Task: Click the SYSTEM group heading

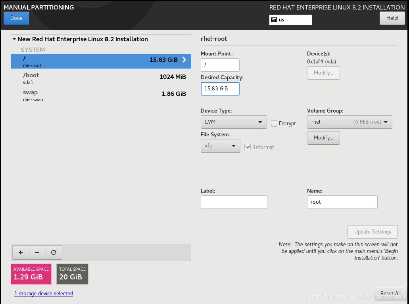Action: pos(33,50)
